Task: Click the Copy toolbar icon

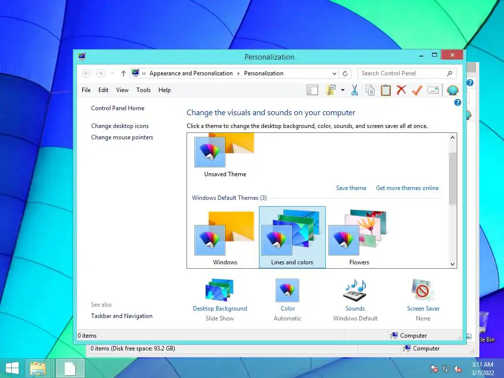Action: [370, 91]
